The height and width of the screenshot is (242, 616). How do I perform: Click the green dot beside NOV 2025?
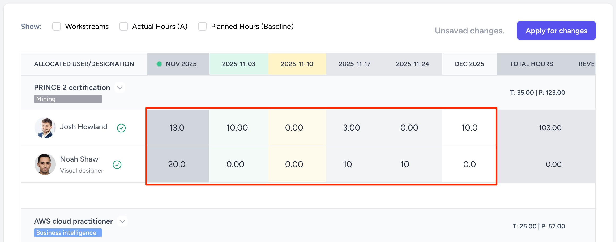(159, 64)
